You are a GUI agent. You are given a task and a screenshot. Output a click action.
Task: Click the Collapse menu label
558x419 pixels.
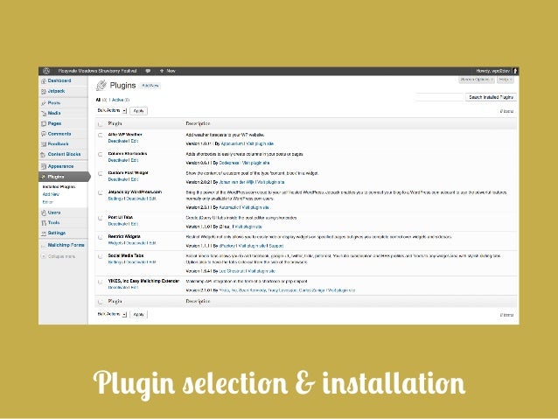[61, 256]
